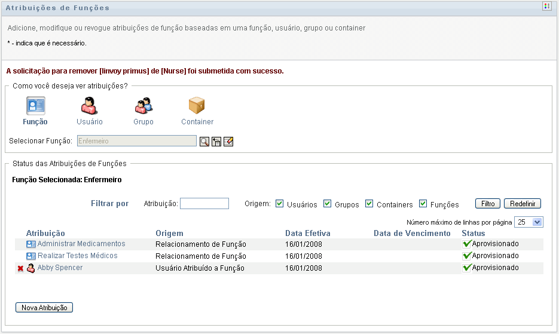The width and height of the screenshot is (559, 334).
Task: Uncheck the Funções origin checkbox
Action: tap(423, 204)
